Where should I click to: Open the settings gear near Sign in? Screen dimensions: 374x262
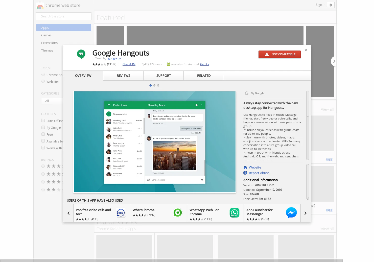331,5
